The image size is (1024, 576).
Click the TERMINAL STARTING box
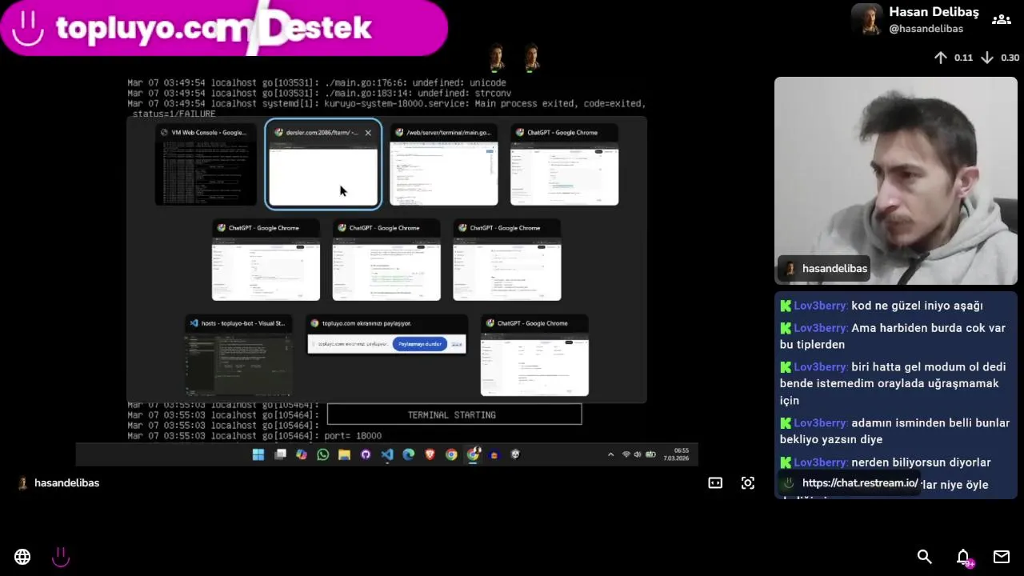(x=454, y=414)
